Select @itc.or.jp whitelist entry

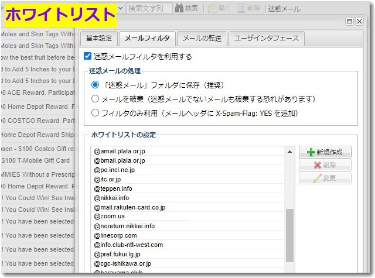pos(187,179)
